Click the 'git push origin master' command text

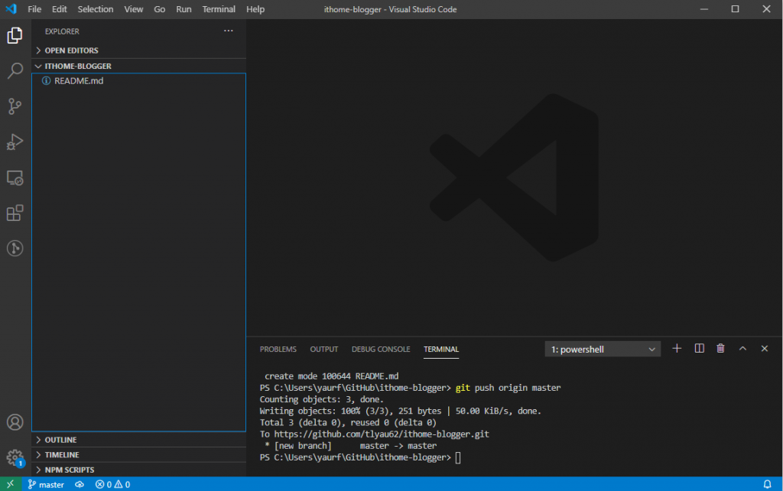tap(508, 388)
